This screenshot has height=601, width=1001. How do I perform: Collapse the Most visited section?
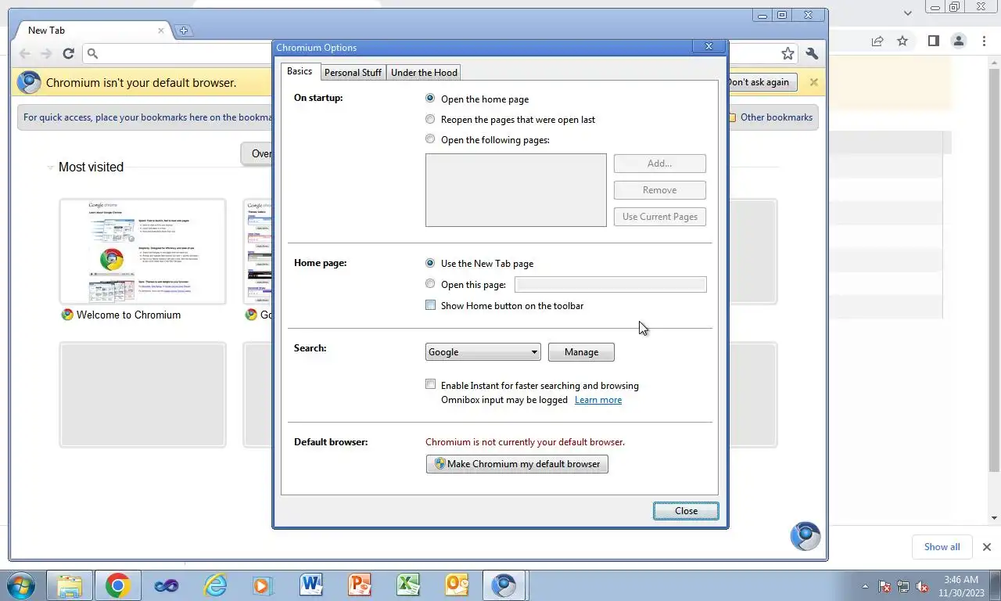coord(51,167)
